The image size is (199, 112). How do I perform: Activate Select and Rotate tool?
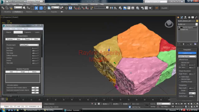coord(45,8)
